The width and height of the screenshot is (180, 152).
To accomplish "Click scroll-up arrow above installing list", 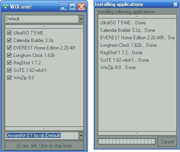I will pyautogui.click(x=137, y=16).
